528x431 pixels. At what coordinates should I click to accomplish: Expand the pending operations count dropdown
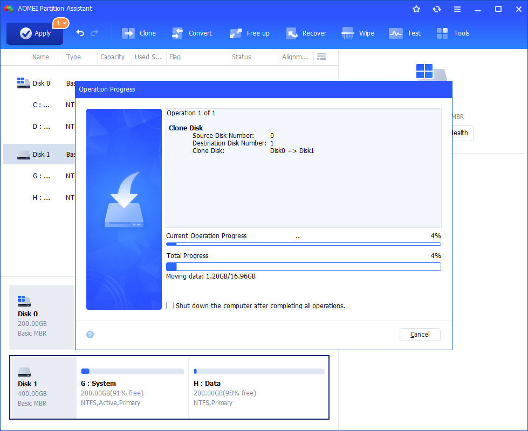pos(60,23)
